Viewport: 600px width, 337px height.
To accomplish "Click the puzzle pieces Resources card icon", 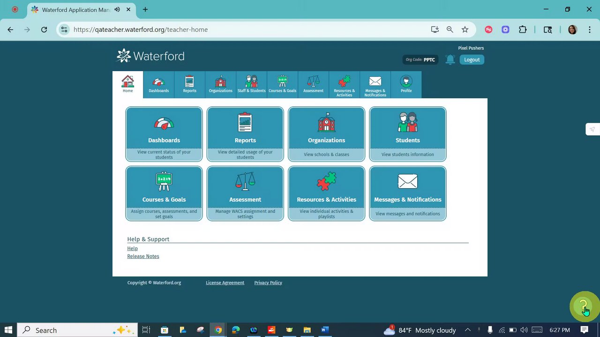I will tap(327, 181).
